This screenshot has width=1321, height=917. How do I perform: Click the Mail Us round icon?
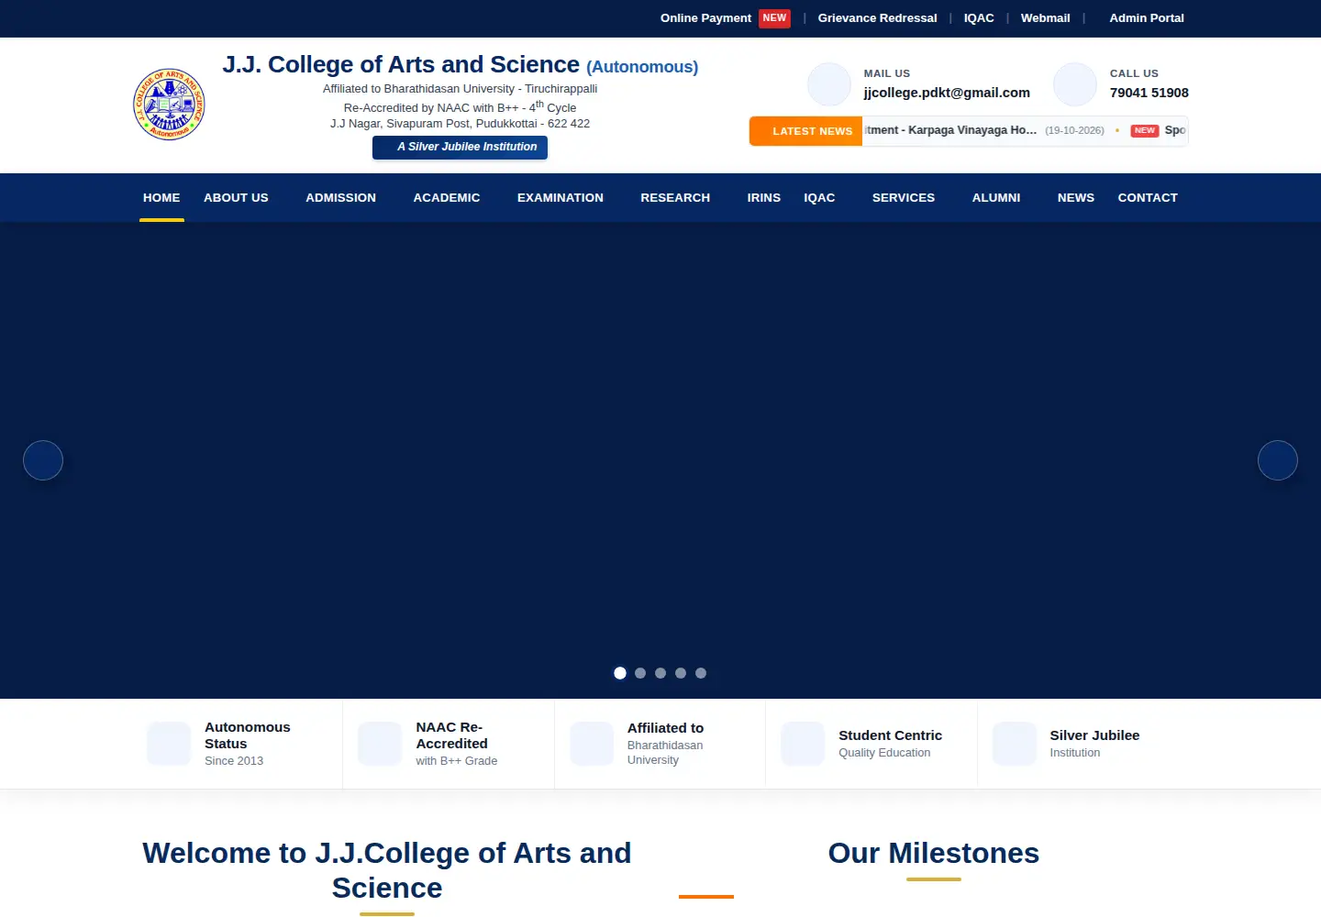point(829,84)
